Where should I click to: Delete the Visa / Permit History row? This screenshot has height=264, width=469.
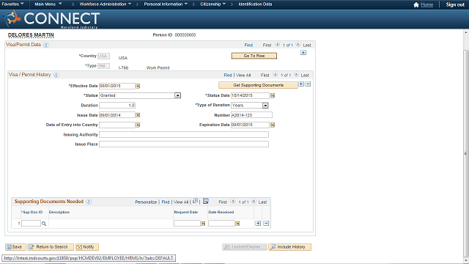click(x=308, y=84)
